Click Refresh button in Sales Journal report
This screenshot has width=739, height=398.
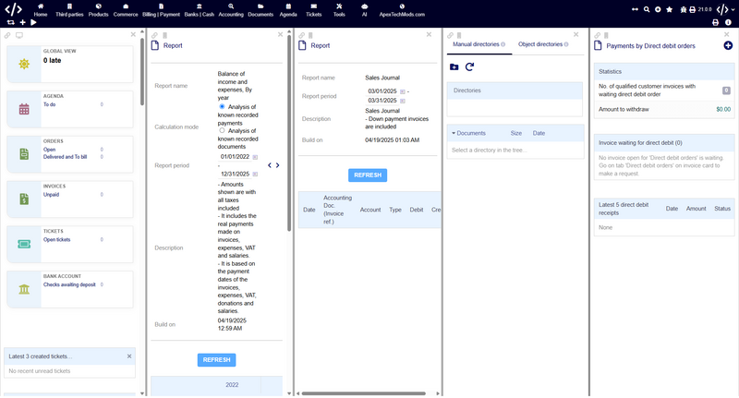pyautogui.click(x=367, y=175)
